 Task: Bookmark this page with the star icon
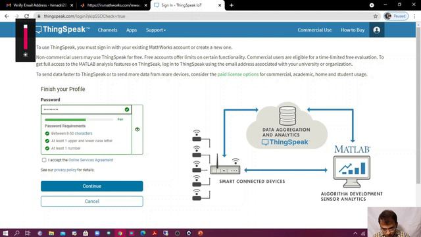(x=376, y=16)
